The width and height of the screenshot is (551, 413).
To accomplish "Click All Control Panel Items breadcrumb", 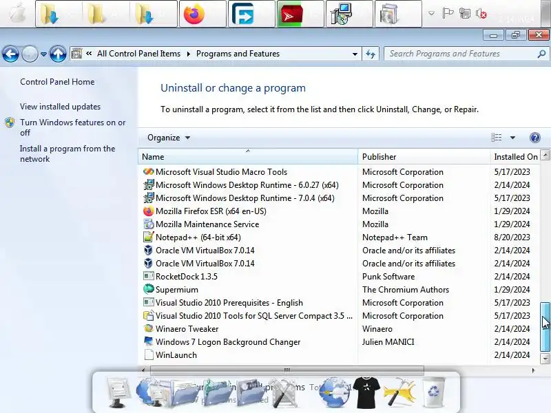I will (139, 54).
